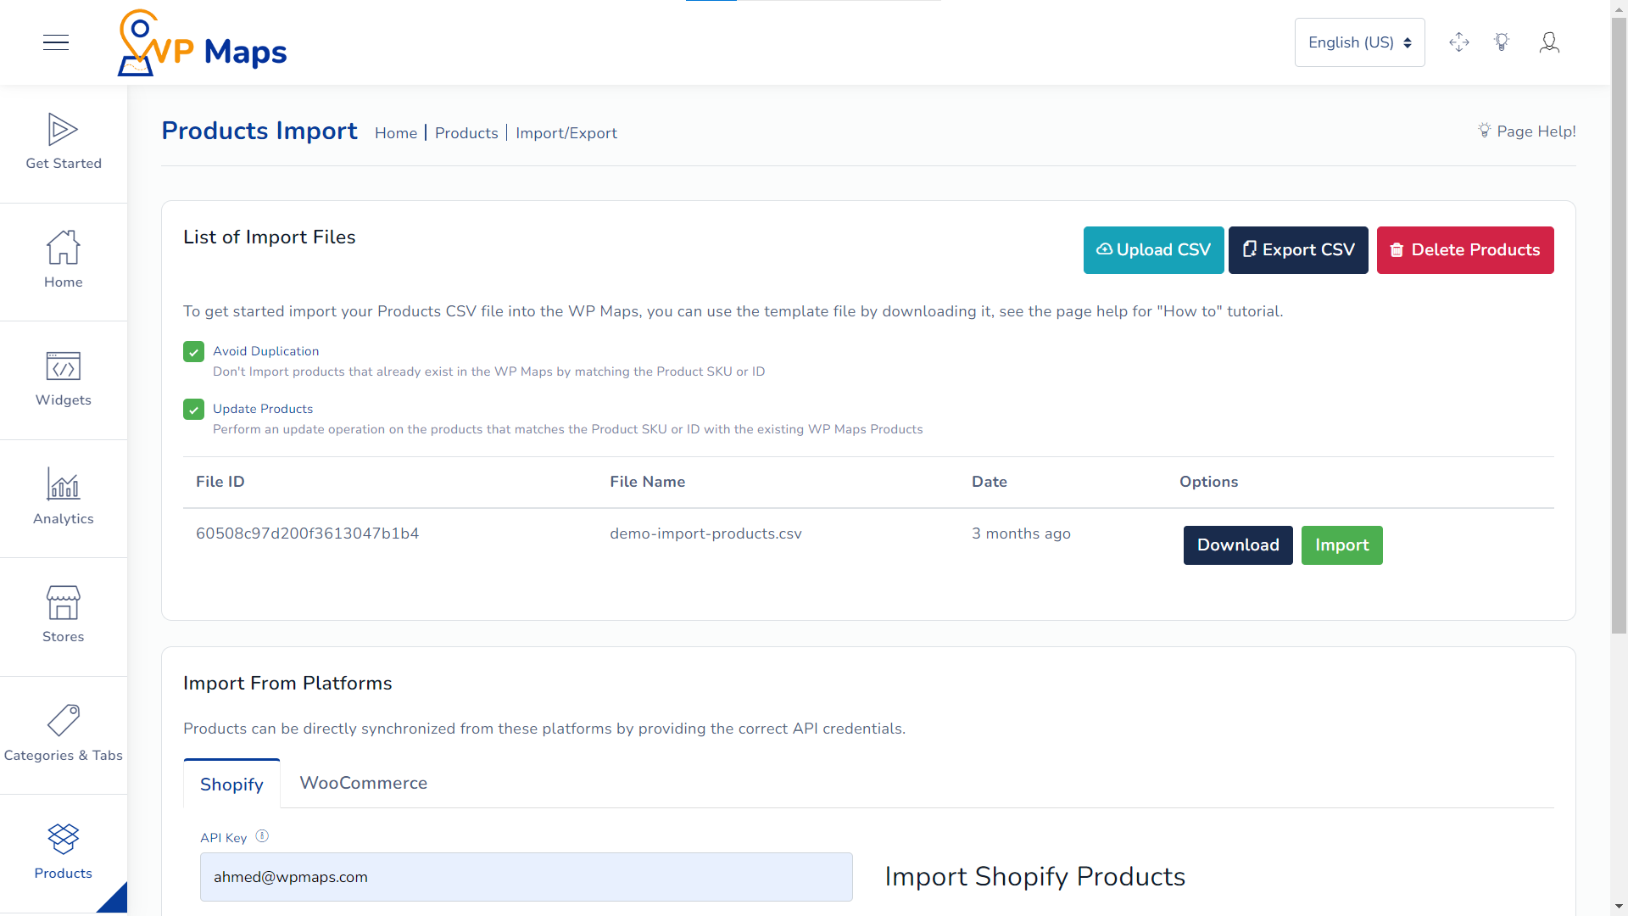Image resolution: width=1628 pixels, height=916 pixels.
Task: Click the Delete Products button
Action: pos(1464,250)
